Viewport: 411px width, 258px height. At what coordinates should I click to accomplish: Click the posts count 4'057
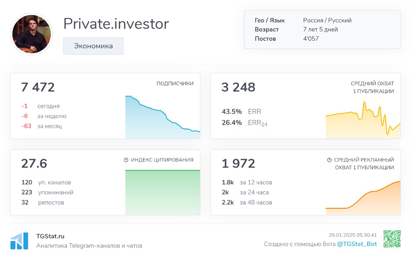tap(311, 39)
